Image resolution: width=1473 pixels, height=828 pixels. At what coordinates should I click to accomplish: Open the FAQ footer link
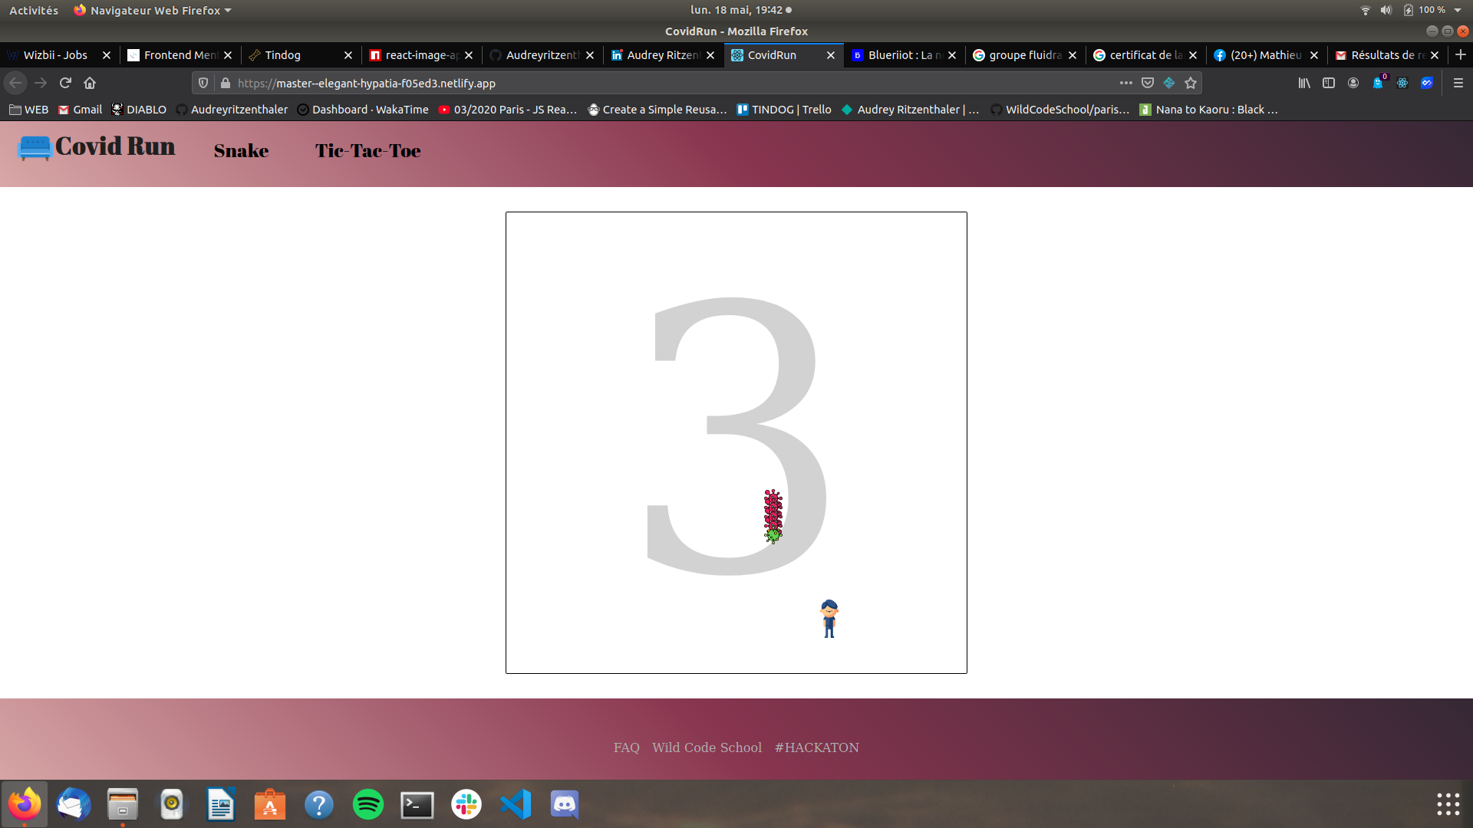point(626,747)
